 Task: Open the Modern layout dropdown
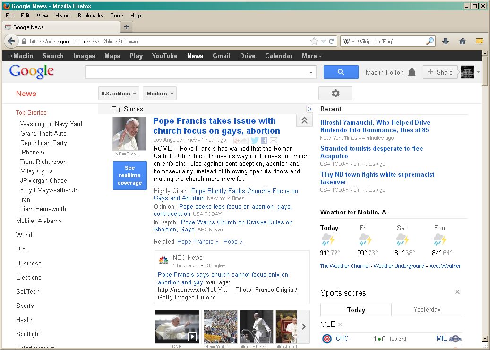[x=160, y=94]
